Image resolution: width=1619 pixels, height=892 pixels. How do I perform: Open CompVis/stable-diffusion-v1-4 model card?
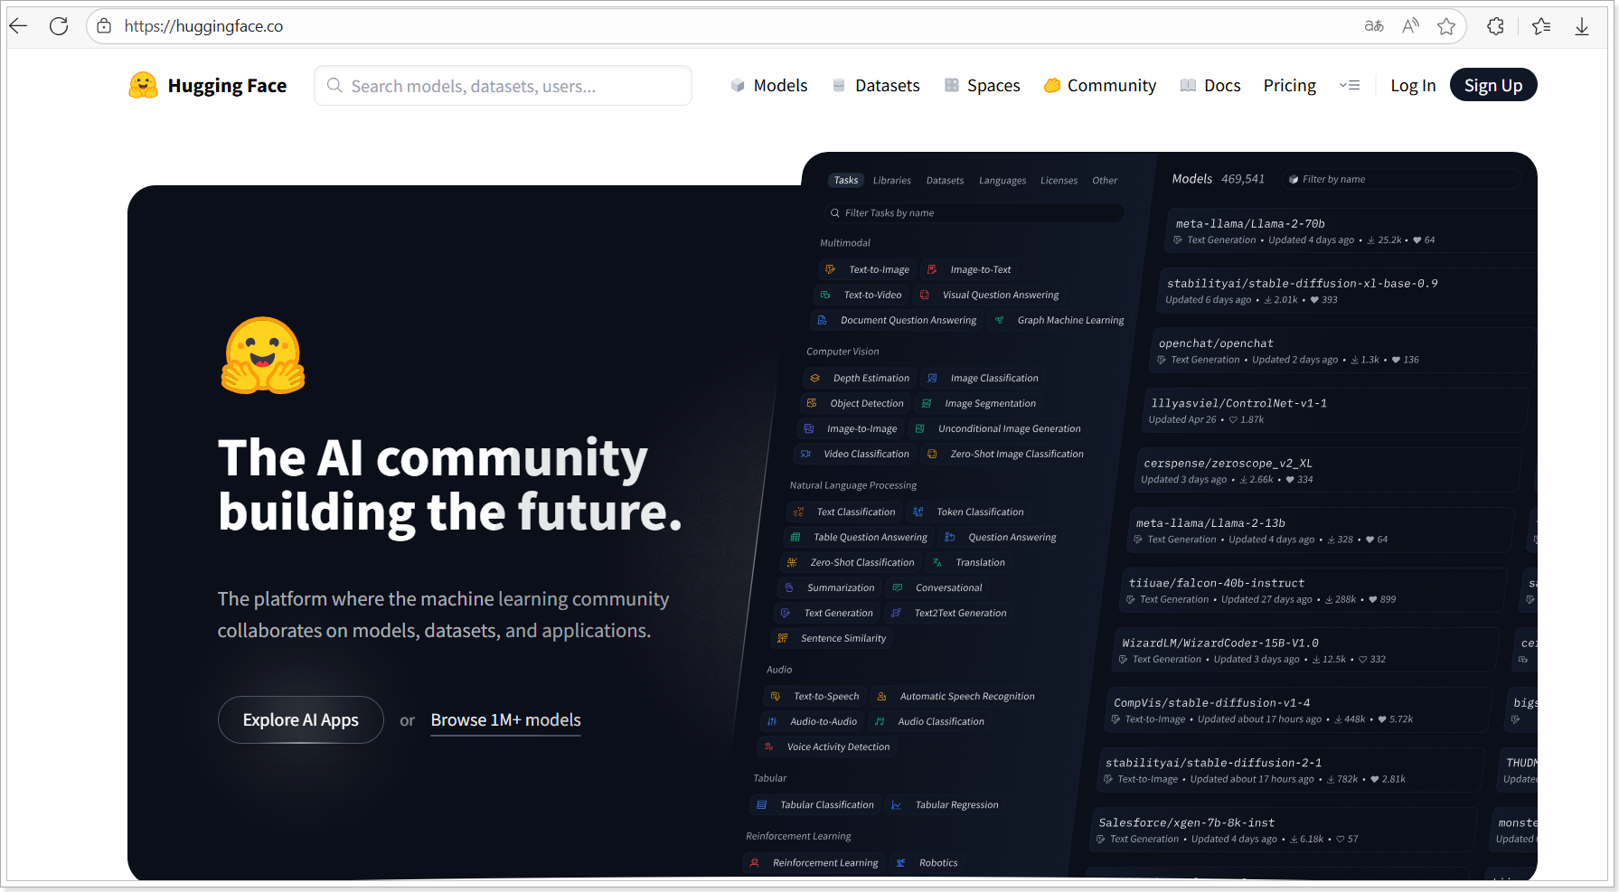click(1298, 709)
